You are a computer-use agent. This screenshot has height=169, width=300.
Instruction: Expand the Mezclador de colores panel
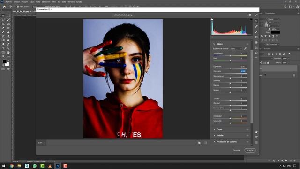[214, 142]
